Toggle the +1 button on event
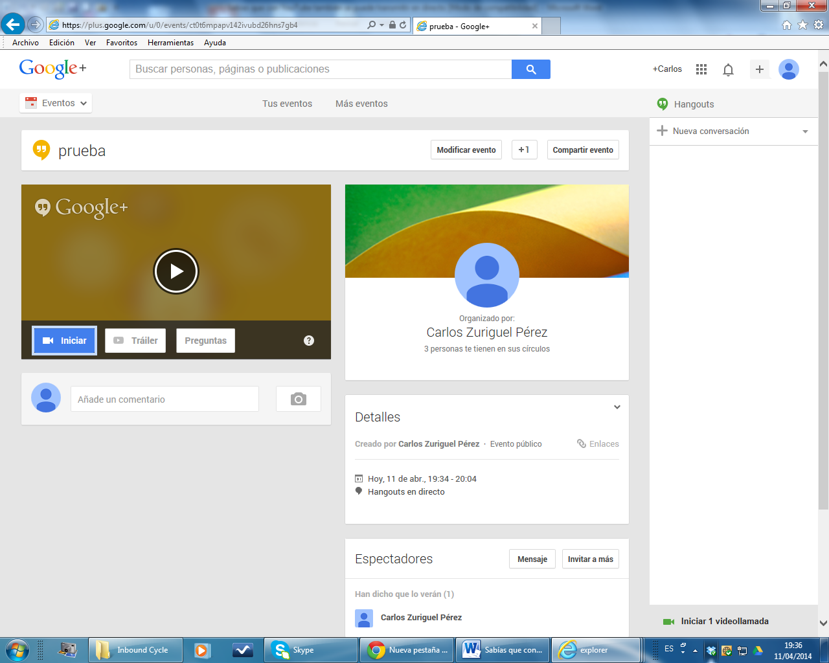The height and width of the screenshot is (663, 829). (524, 150)
